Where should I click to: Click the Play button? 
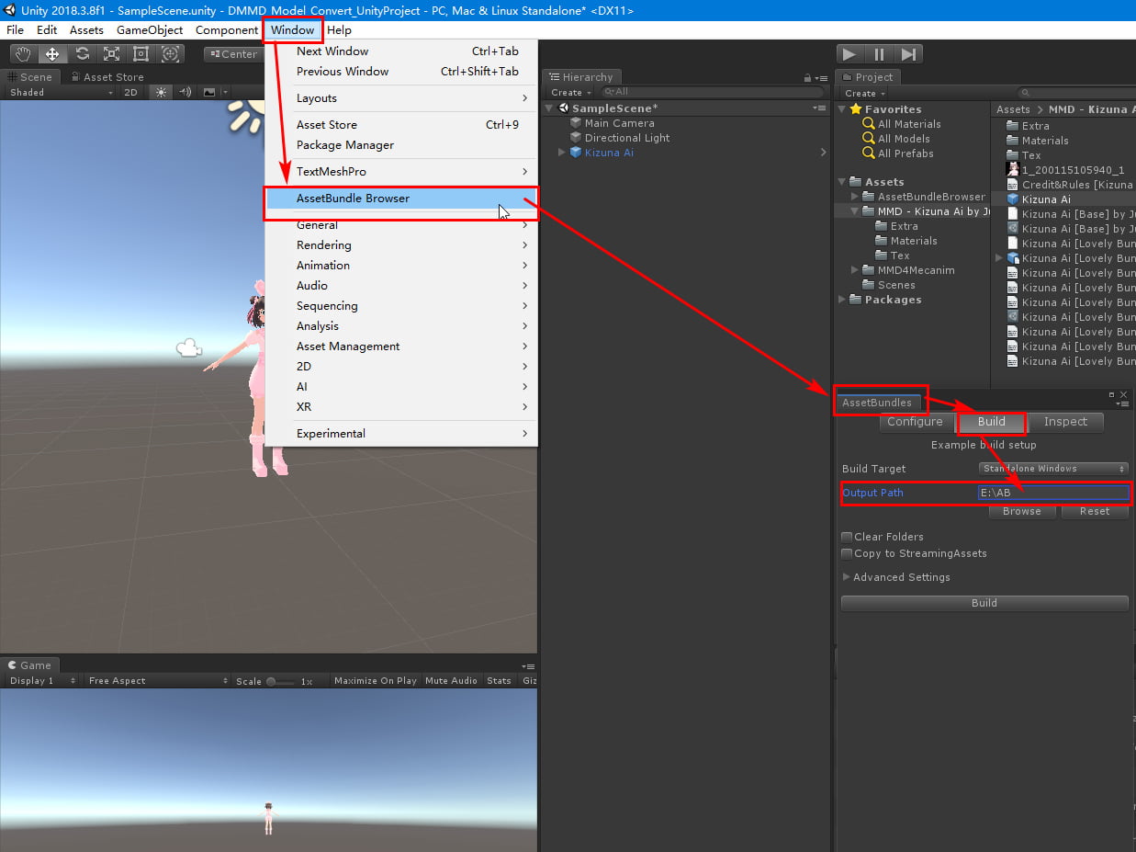tap(849, 53)
